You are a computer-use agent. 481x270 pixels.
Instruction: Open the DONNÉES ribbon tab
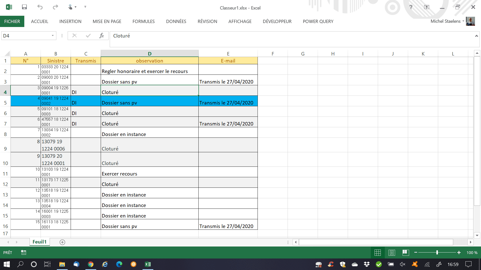click(x=176, y=21)
